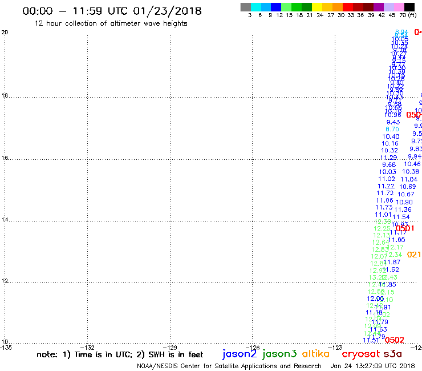Click the 10.38 wave height value
The width and height of the screenshot is (422, 371).
coord(411,171)
